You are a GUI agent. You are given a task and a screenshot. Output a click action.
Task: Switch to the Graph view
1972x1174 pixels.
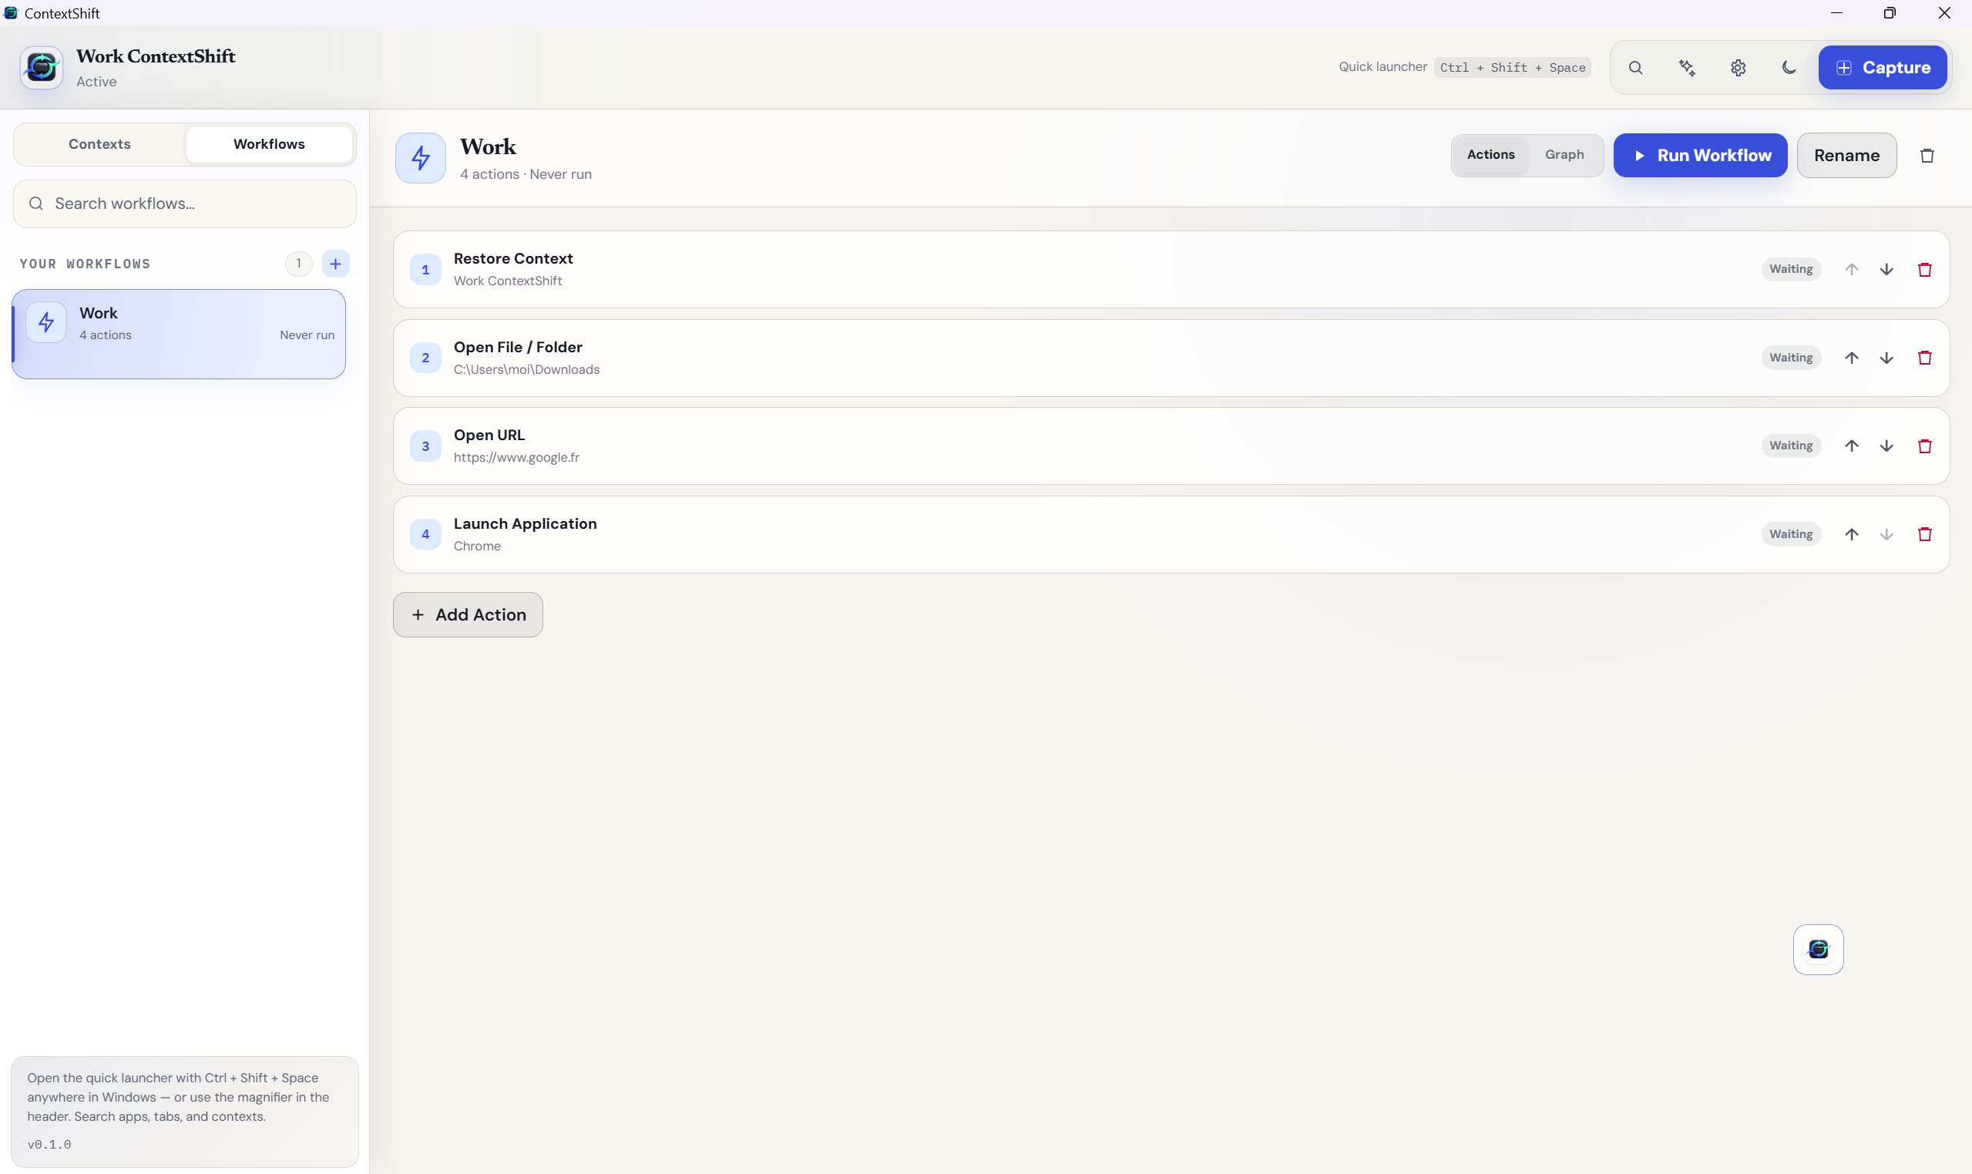point(1564,155)
